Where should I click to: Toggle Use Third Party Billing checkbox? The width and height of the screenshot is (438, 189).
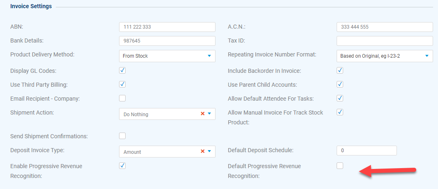(122, 84)
